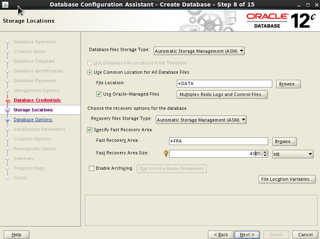320x239 pixels.
Task: Jump to Database Options step
Action: click(33, 119)
